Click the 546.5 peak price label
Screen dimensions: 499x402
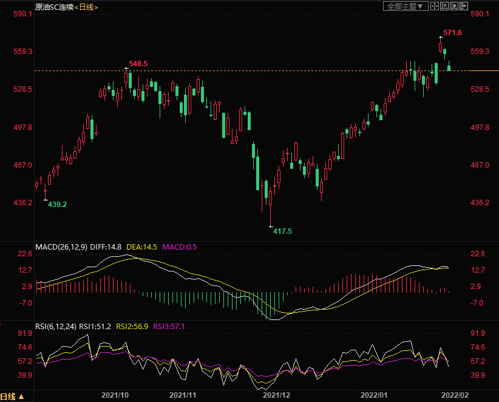click(138, 64)
